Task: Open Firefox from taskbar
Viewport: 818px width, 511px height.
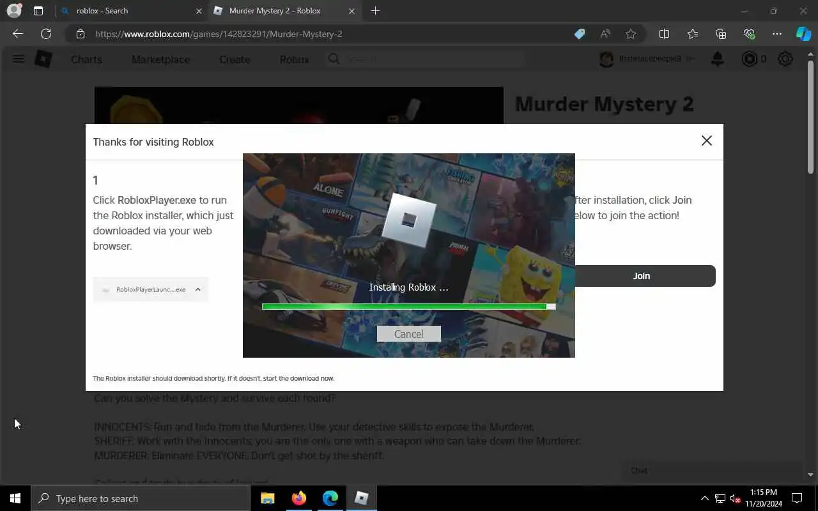Action: [299, 498]
